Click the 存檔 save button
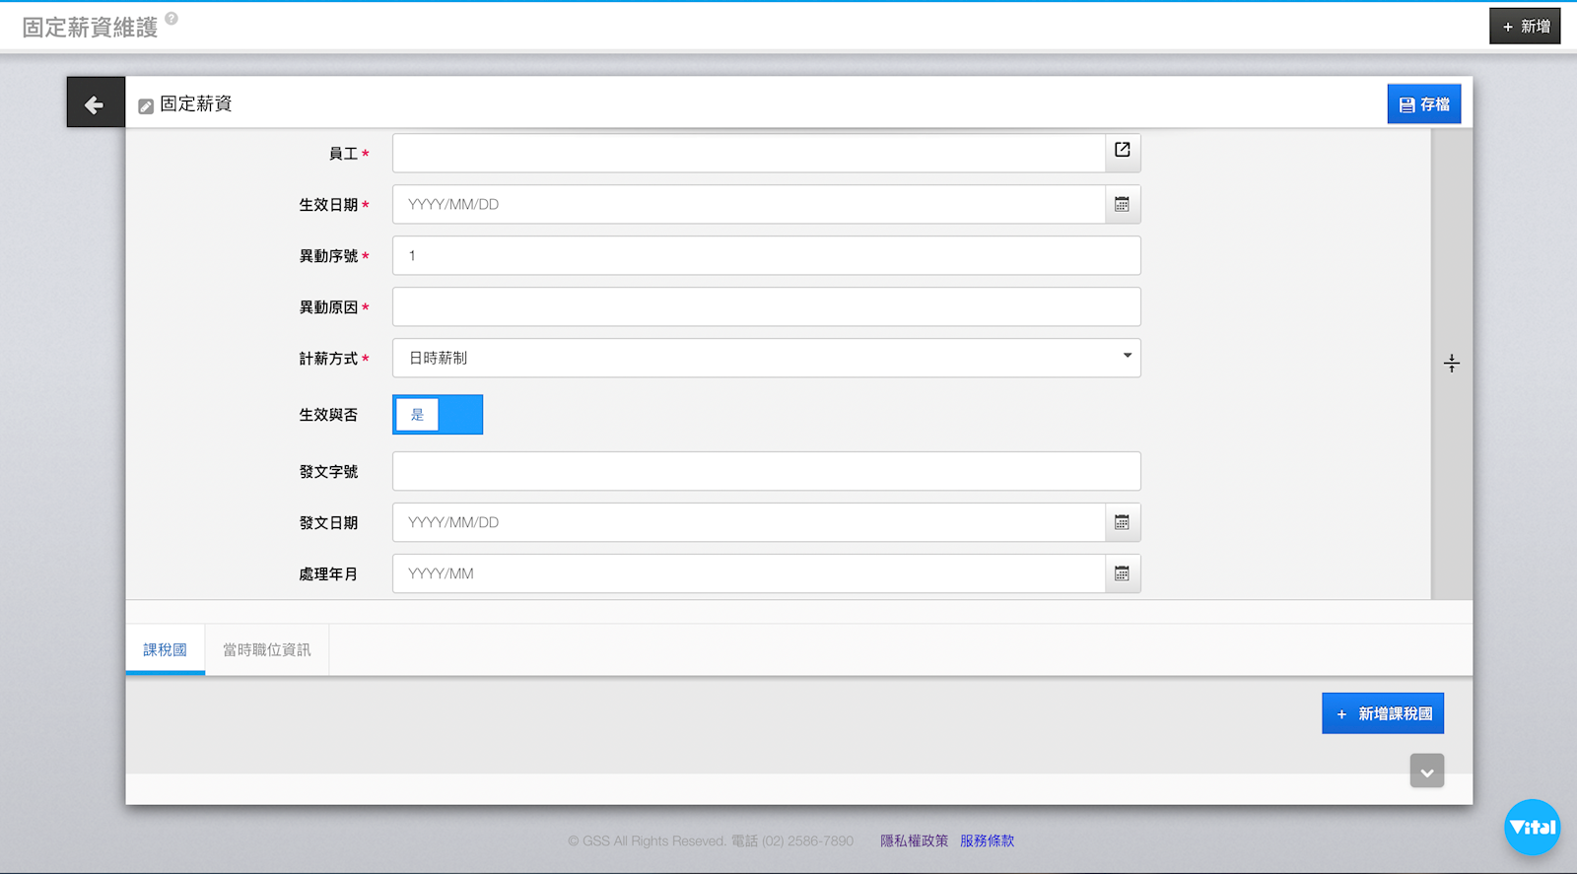Image resolution: width=1577 pixels, height=874 pixels. 1423,104
